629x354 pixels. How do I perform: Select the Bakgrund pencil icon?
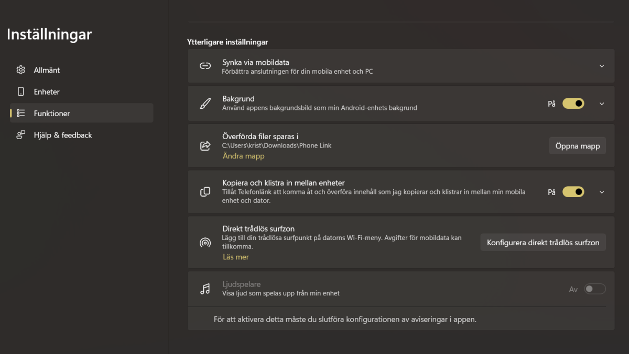205,103
